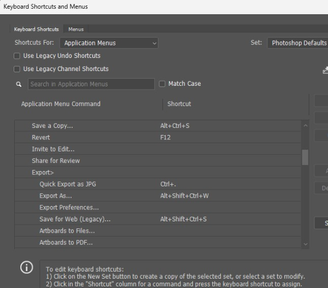Edit the Alt+Ctrl+S shortcut cell
The width and height of the screenshot is (328, 288).
pos(175,126)
